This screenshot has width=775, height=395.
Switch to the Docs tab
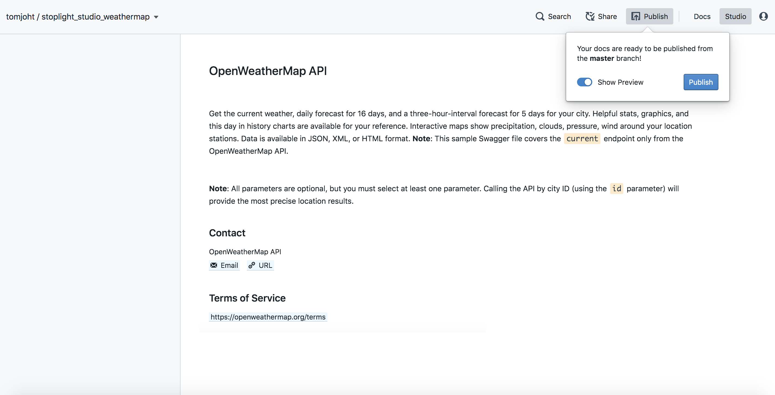point(702,16)
